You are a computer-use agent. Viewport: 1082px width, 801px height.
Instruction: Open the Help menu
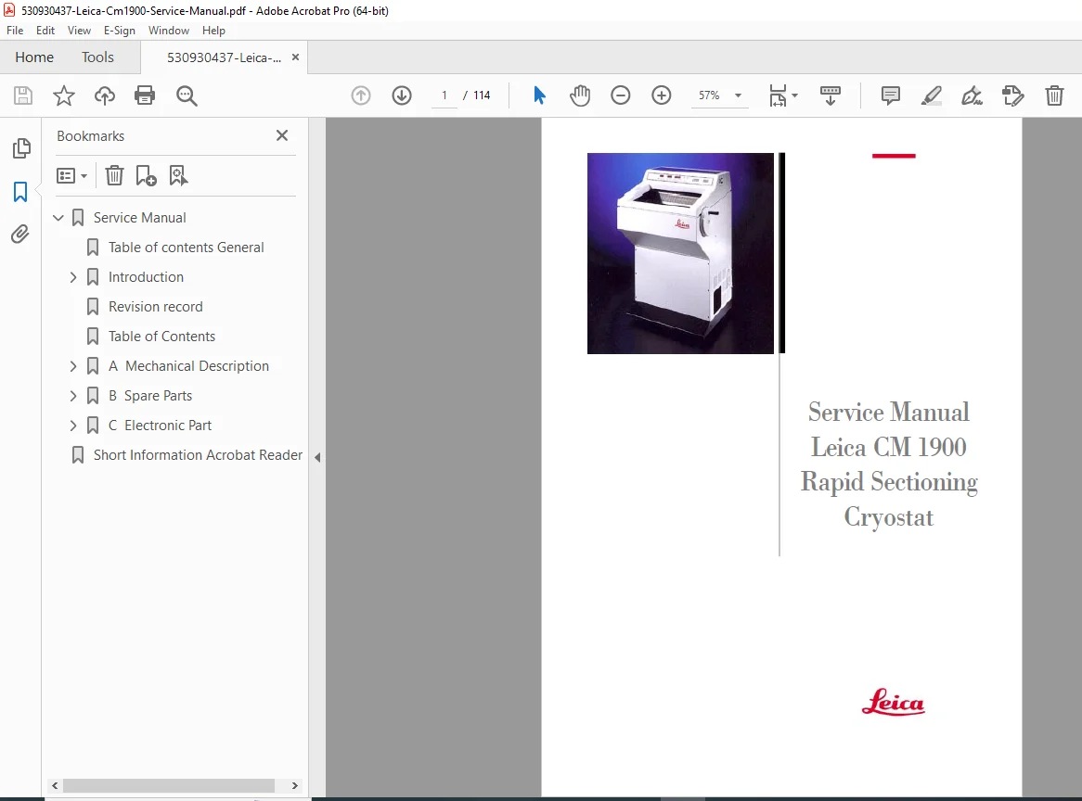pos(214,31)
